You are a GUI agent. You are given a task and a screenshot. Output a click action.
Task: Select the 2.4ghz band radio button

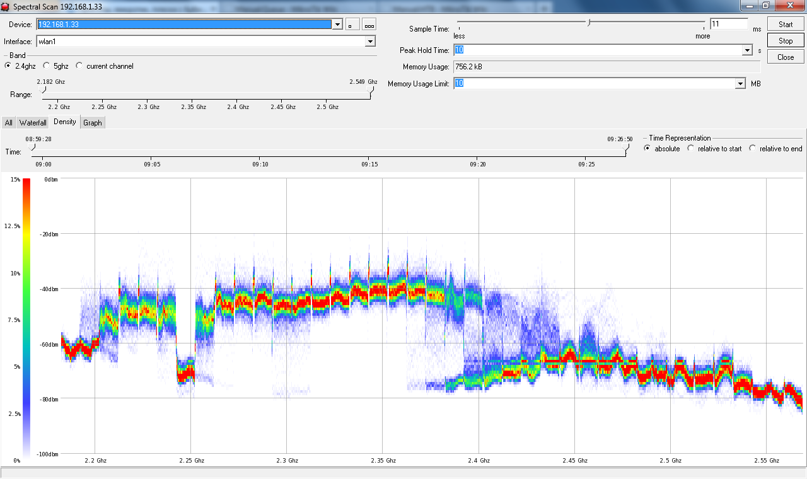[x=8, y=66]
